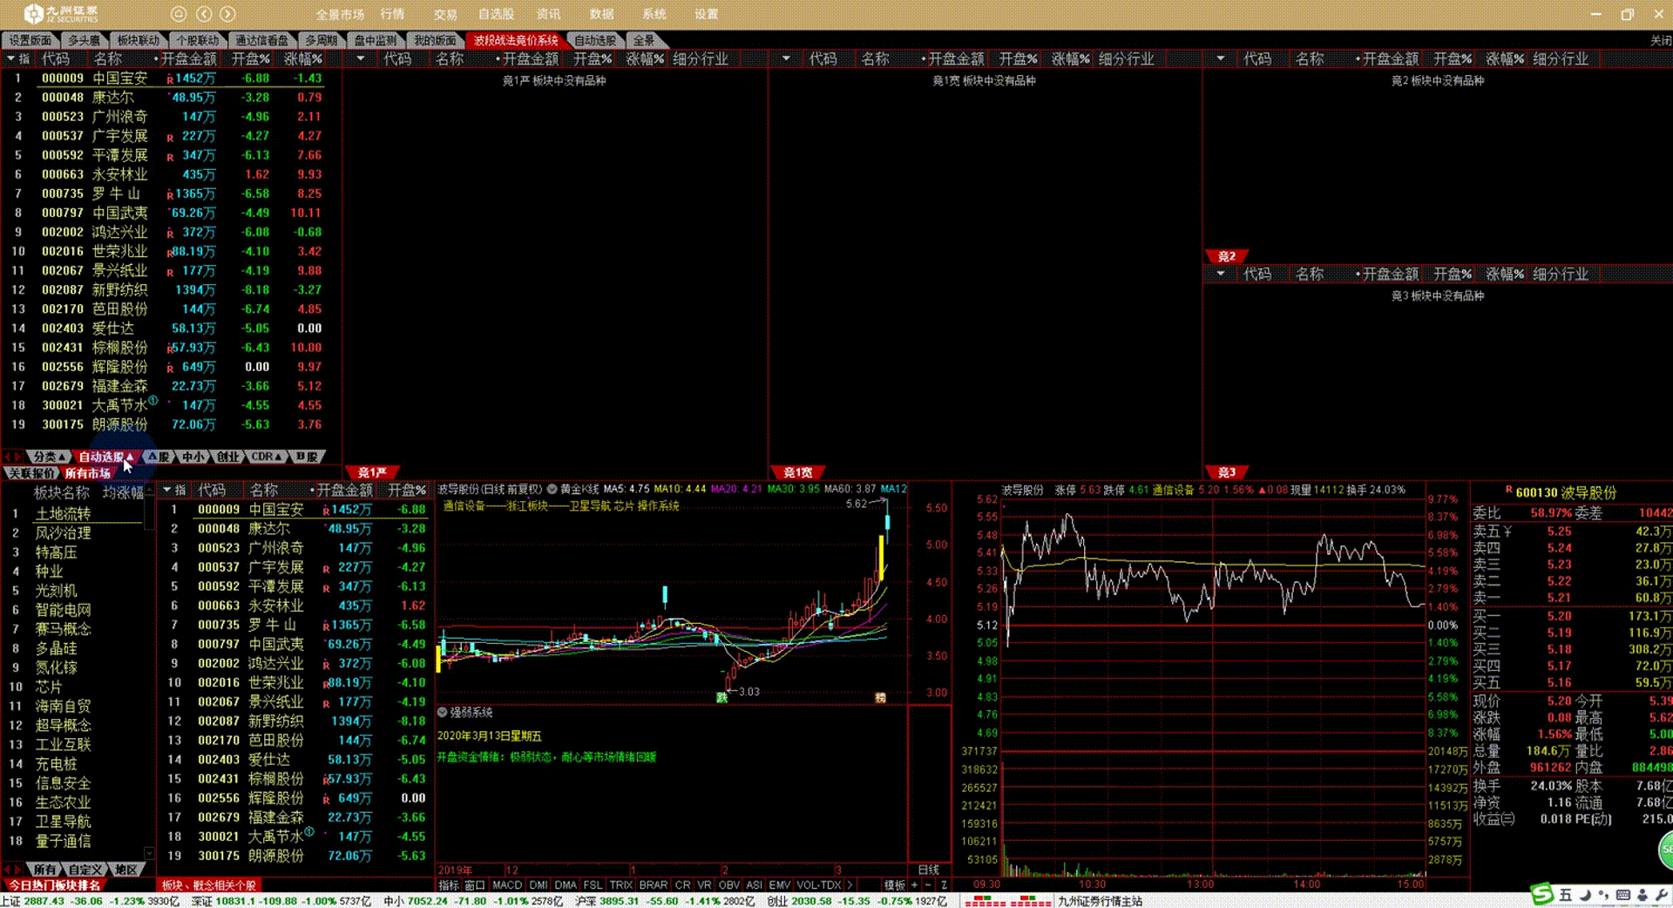Select 芯片 in sector list
This screenshot has height=908, width=1673.
(x=49, y=687)
